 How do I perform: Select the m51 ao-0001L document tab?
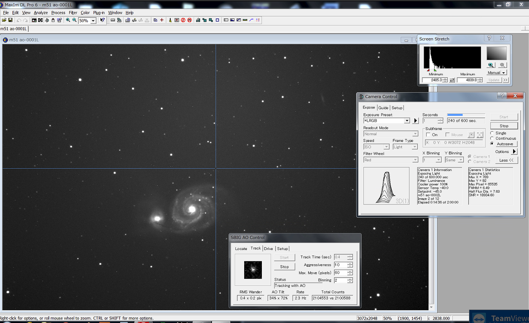click(14, 29)
